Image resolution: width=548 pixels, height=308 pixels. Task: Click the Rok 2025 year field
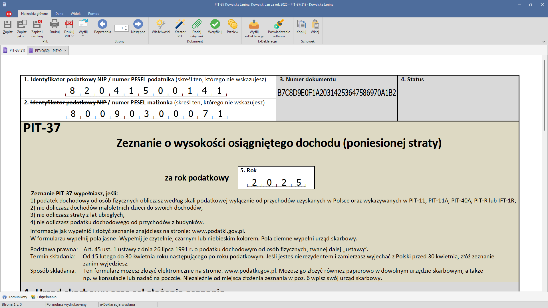point(276,183)
